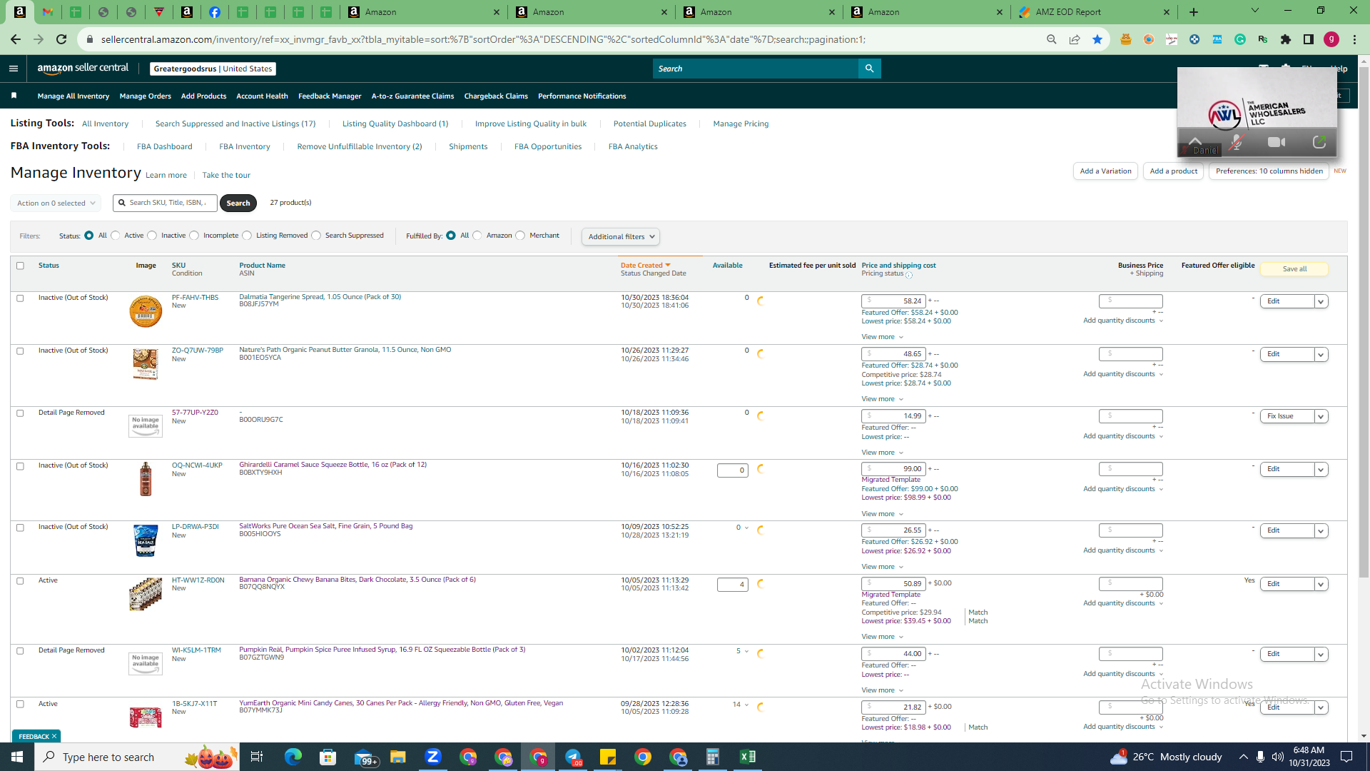Open the Windows Start menu
The height and width of the screenshot is (771, 1370).
(17, 757)
